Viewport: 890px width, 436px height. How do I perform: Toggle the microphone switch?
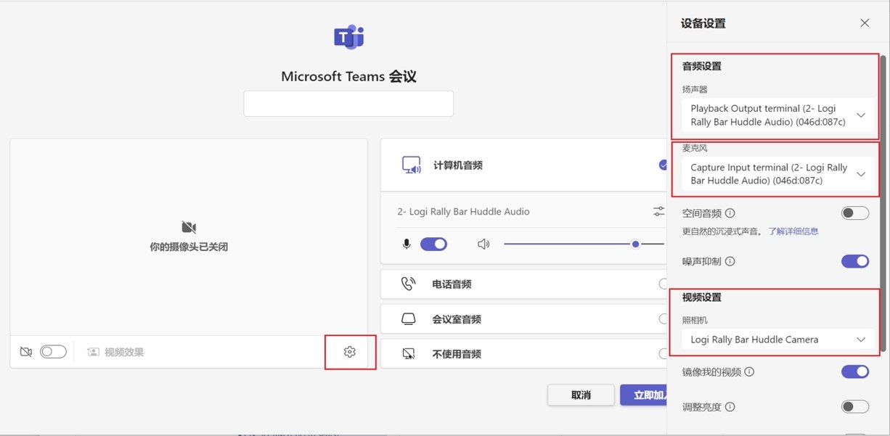pyautogui.click(x=433, y=244)
